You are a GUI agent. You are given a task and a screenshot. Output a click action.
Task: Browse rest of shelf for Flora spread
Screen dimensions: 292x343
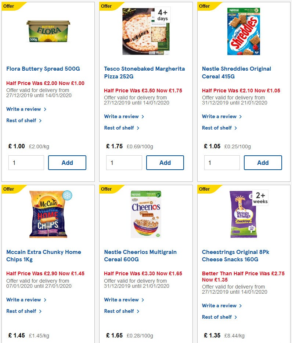22,120
